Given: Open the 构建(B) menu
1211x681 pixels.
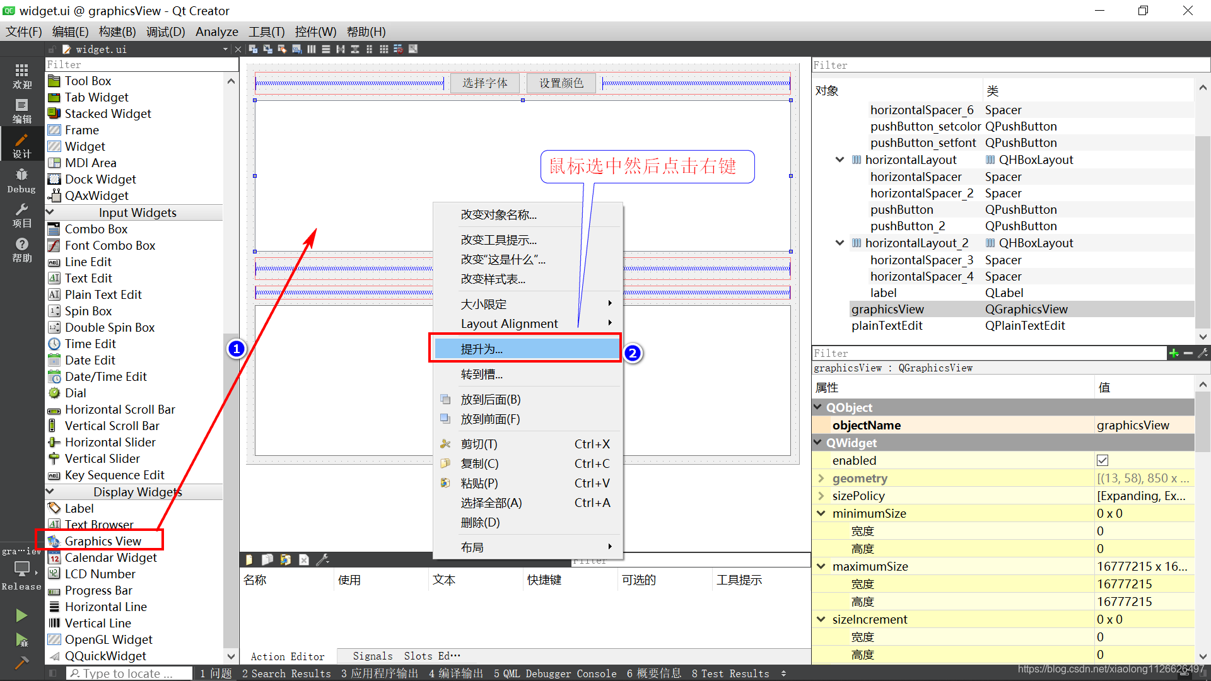Looking at the screenshot, I should [117, 32].
